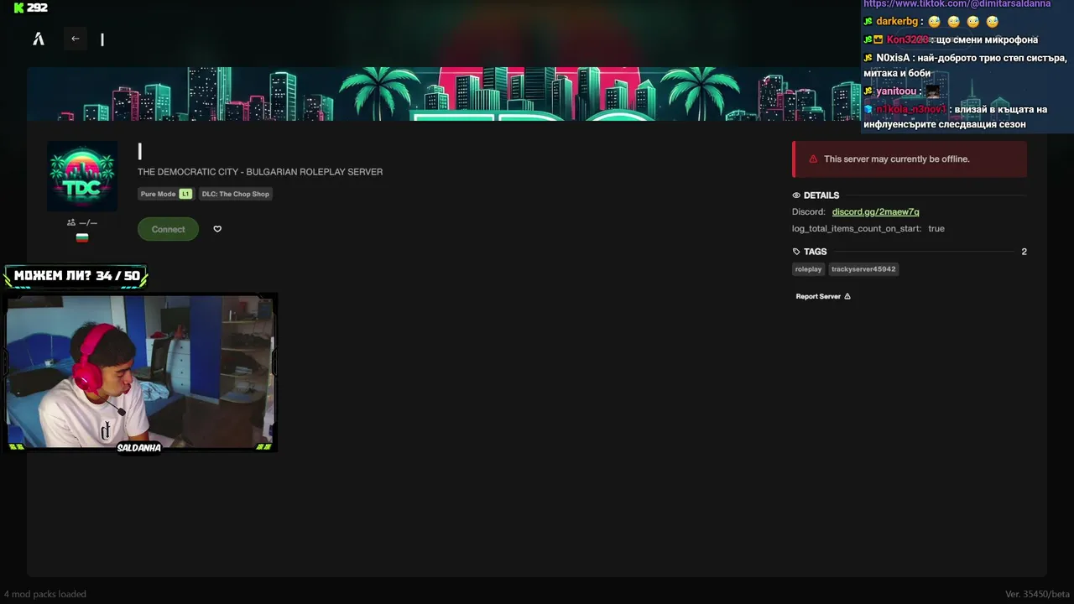Click the N0xisA username in chat

click(x=893, y=58)
